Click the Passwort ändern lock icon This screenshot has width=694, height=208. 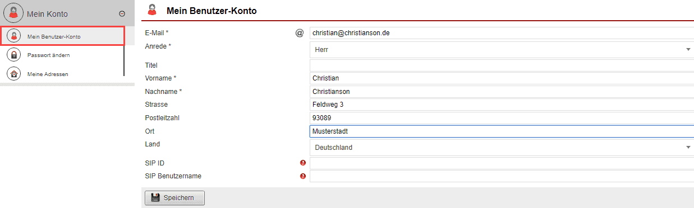14,55
